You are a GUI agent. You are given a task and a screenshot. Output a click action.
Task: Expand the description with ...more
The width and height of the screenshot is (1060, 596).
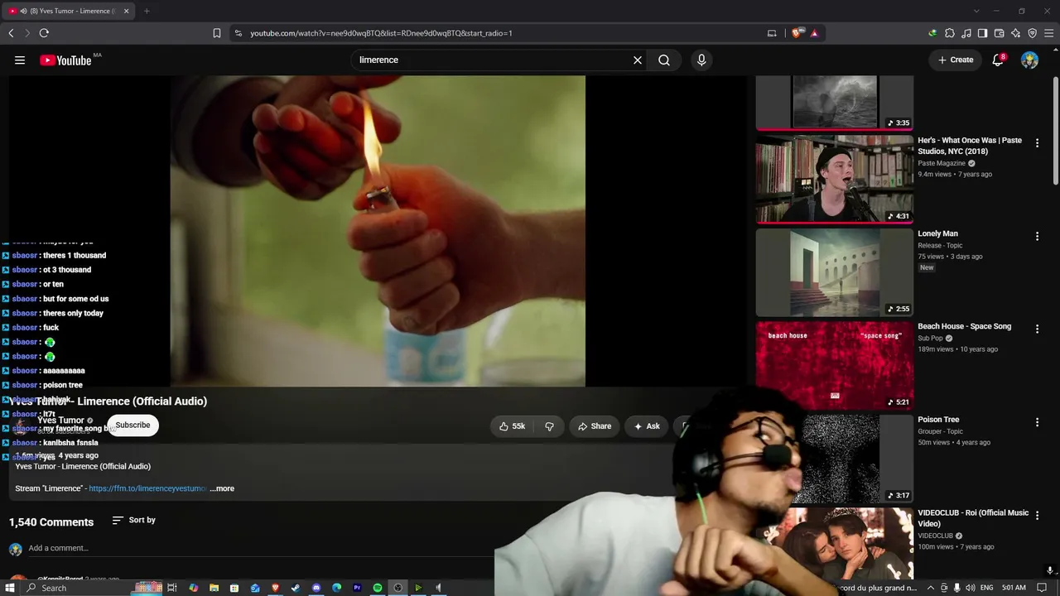click(x=222, y=488)
